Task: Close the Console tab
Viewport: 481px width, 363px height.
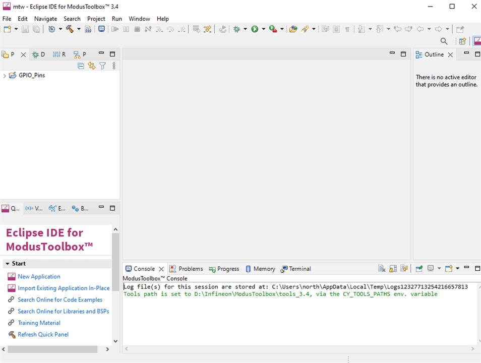Action: point(161,269)
